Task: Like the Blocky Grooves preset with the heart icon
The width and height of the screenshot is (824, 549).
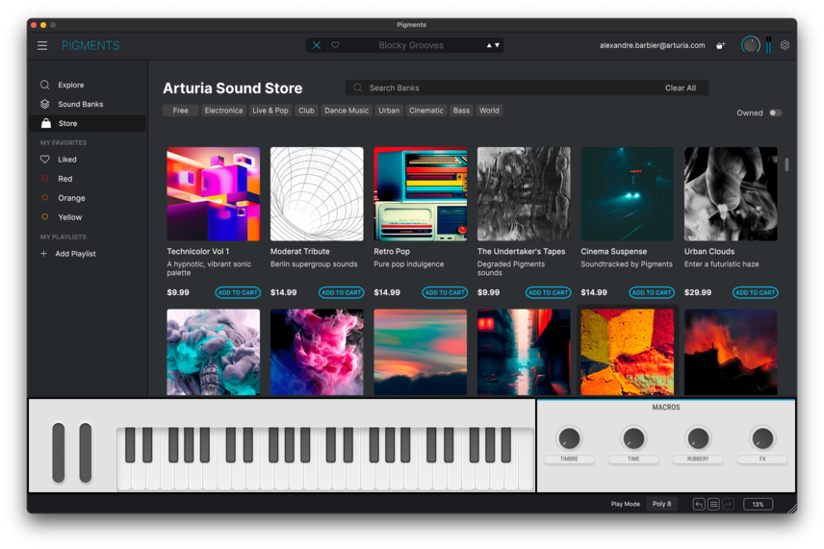Action: tap(335, 45)
